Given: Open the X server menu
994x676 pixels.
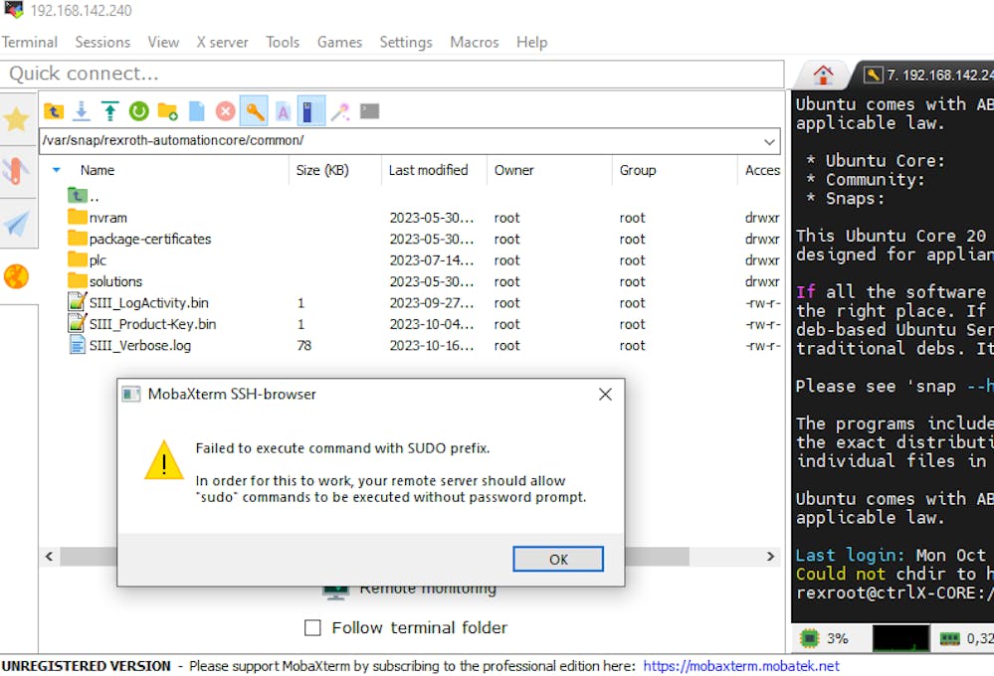Looking at the screenshot, I should (x=223, y=42).
